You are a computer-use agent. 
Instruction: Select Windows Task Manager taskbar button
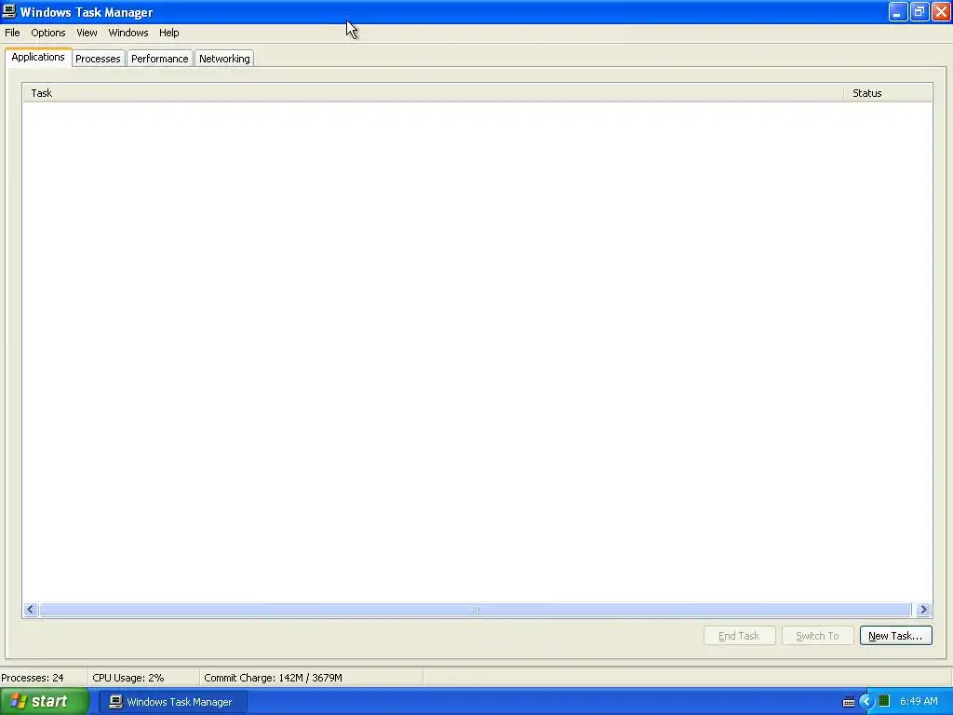click(172, 702)
